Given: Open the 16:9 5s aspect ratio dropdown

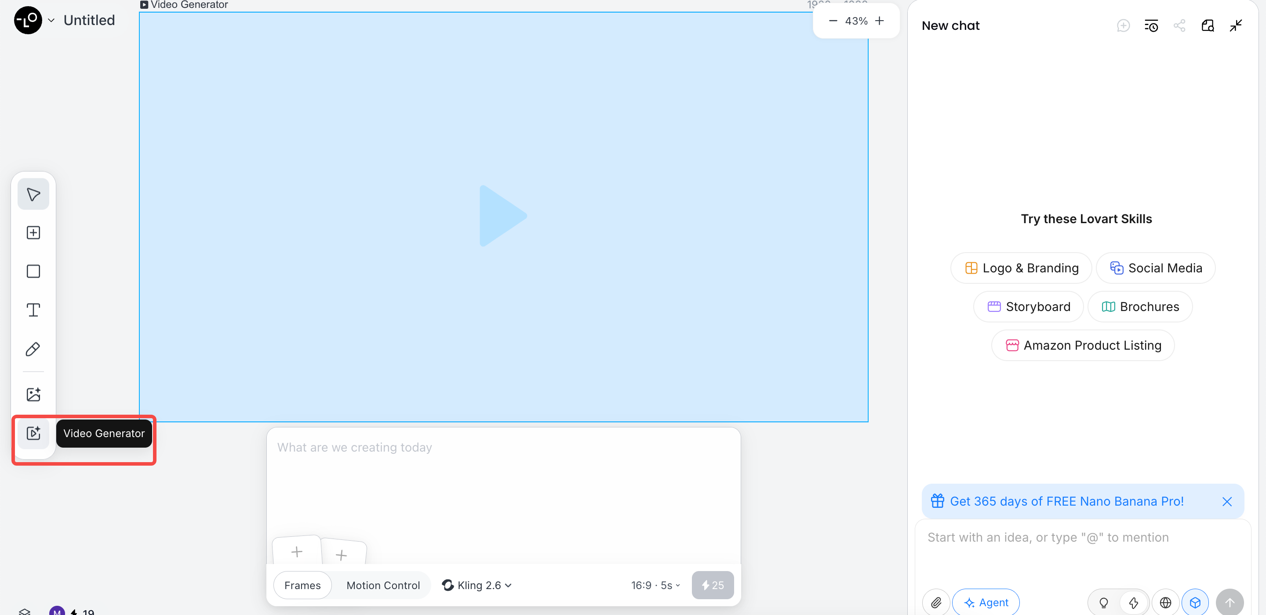Looking at the screenshot, I should (654, 585).
